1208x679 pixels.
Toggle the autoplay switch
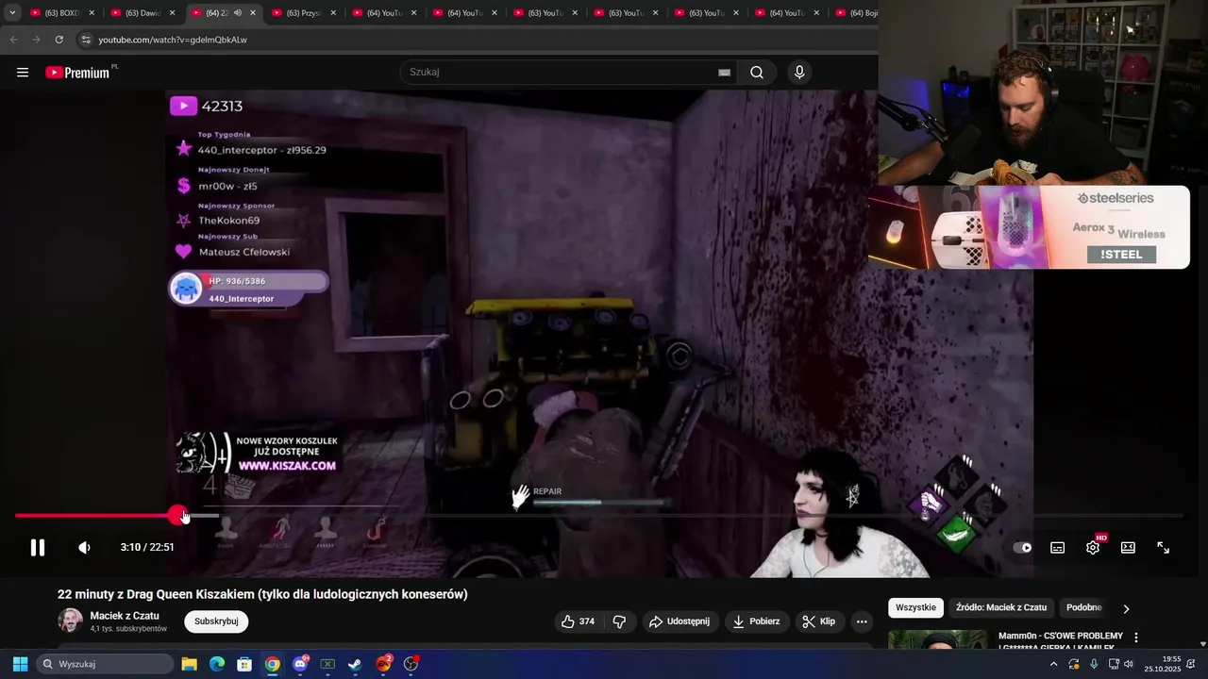(1022, 547)
